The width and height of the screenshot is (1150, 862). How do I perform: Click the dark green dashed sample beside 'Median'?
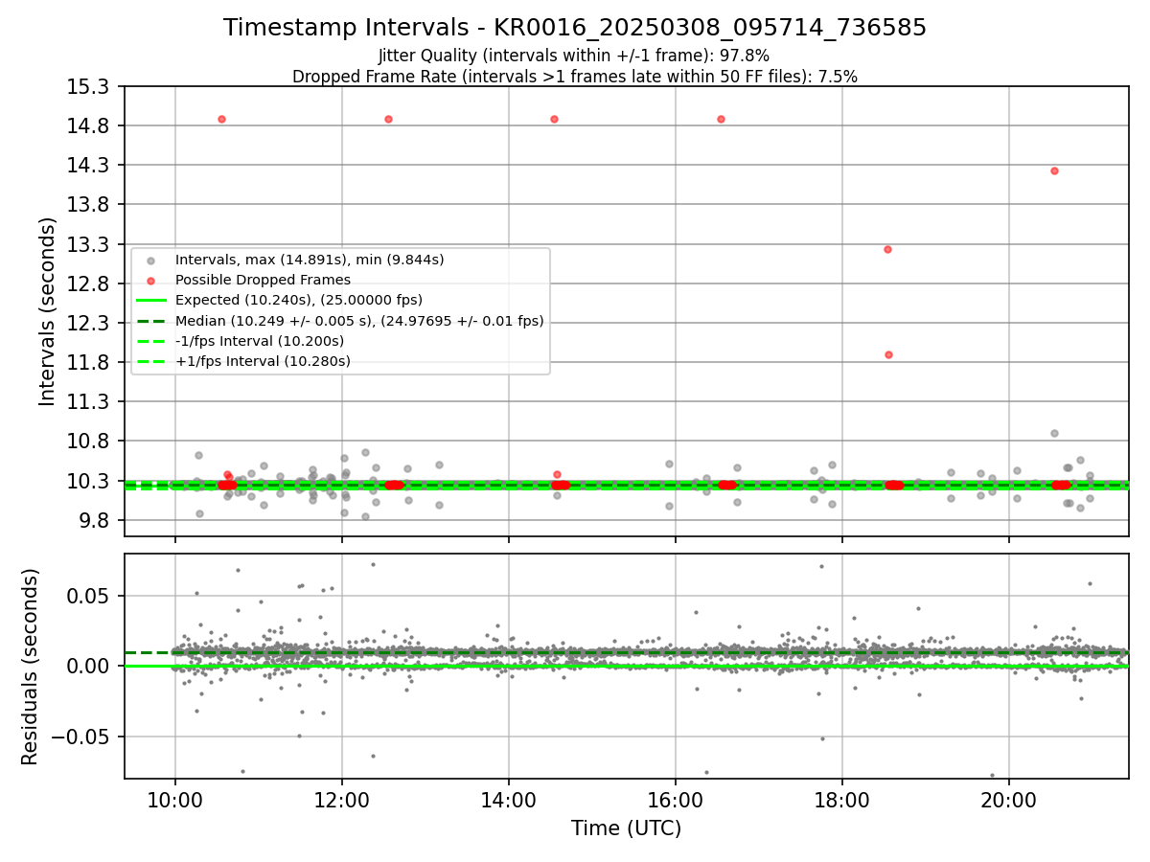149,321
